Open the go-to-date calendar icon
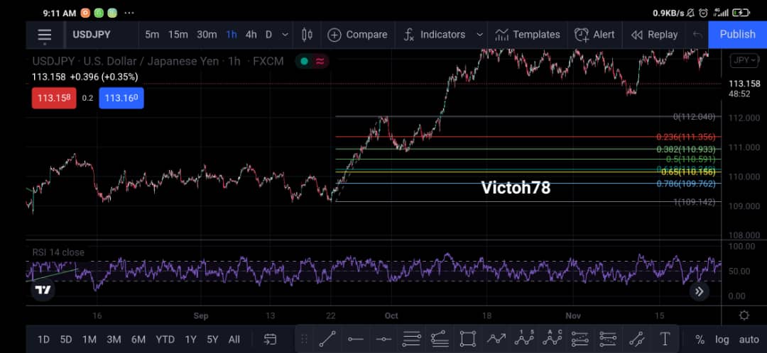This screenshot has height=353, width=767. click(x=270, y=340)
